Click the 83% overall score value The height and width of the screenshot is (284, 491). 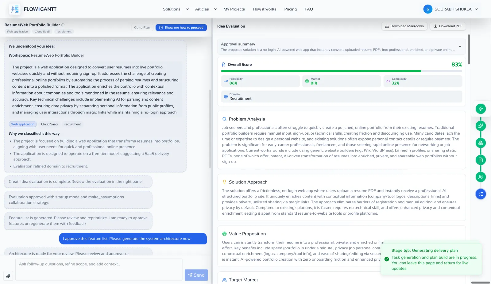click(x=457, y=65)
